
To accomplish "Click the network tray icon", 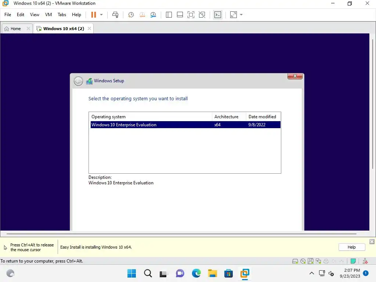I will [x=322, y=273].
